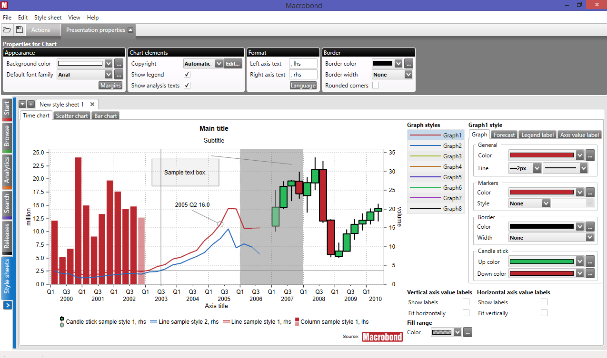Click the save disk icon
Screen dimensions: 607x358
pyautogui.click(x=20, y=30)
